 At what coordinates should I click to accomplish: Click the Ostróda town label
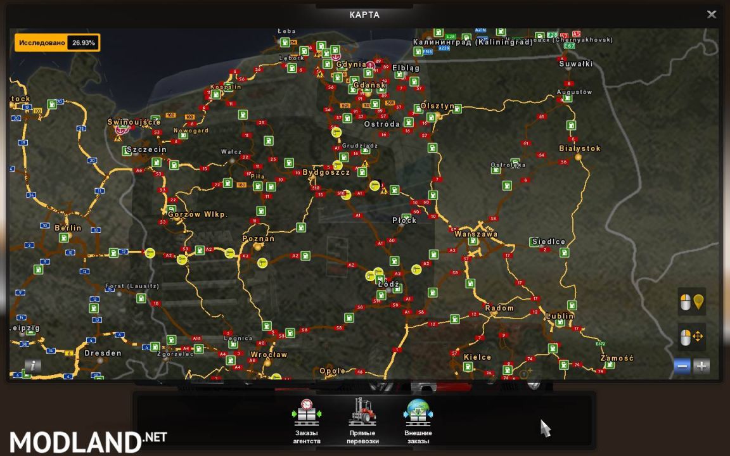tap(381, 124)
